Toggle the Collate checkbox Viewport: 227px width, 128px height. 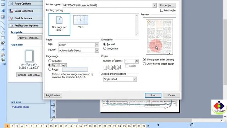127,66
